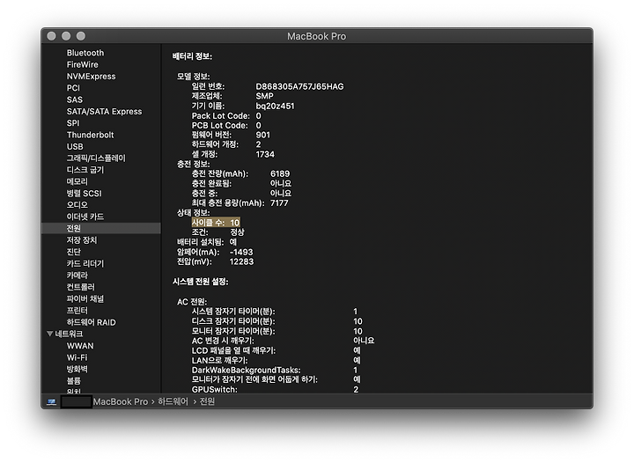Select the highlighted 전원 sidebar entry
Screen dimensions: 634x463
[101, 228]
